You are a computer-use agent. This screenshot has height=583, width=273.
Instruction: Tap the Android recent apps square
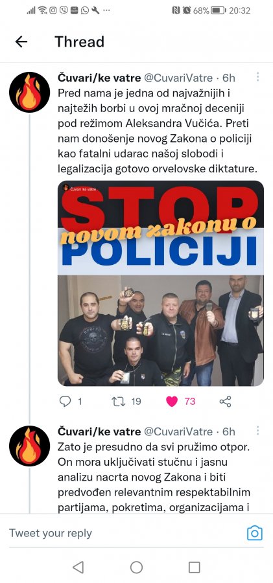[x=195, y=567]
